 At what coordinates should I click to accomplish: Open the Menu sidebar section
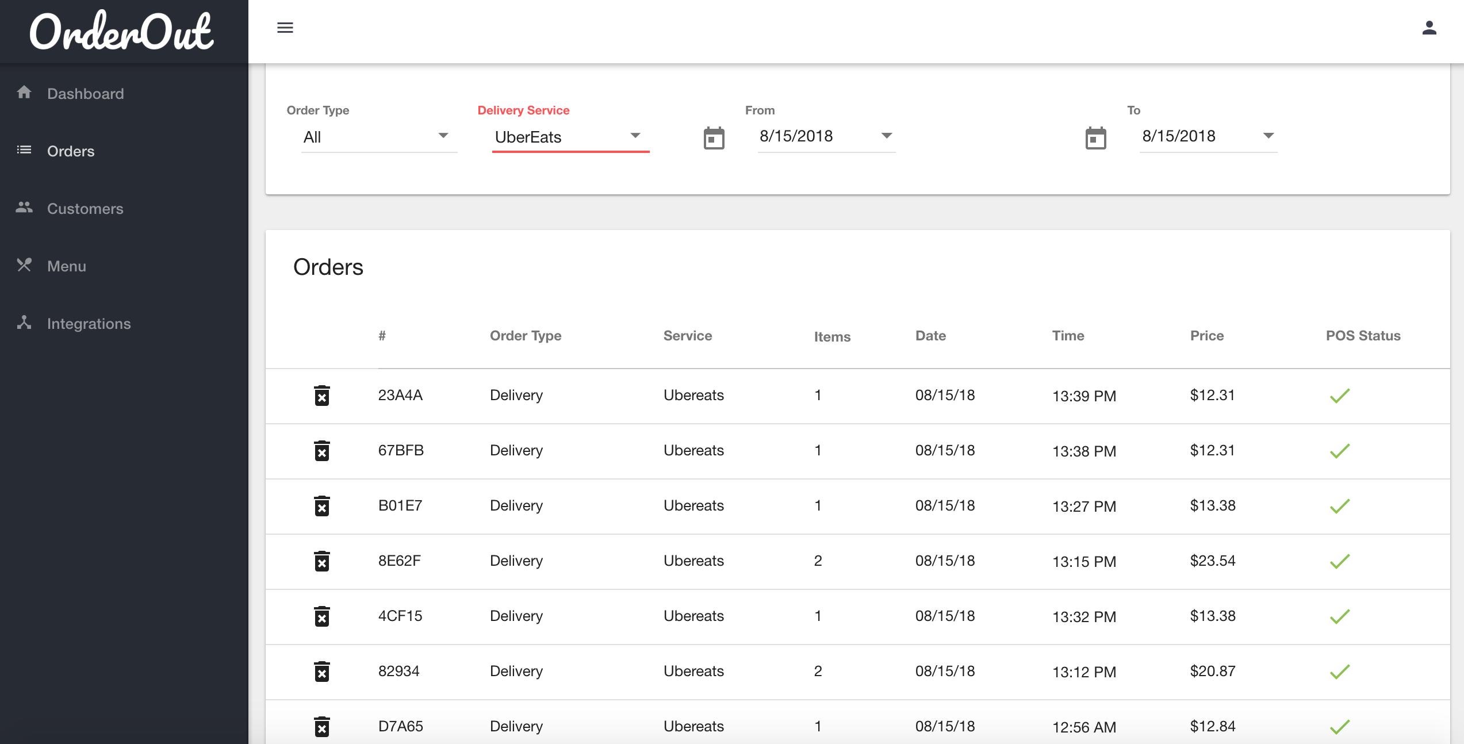pos(67,266)
